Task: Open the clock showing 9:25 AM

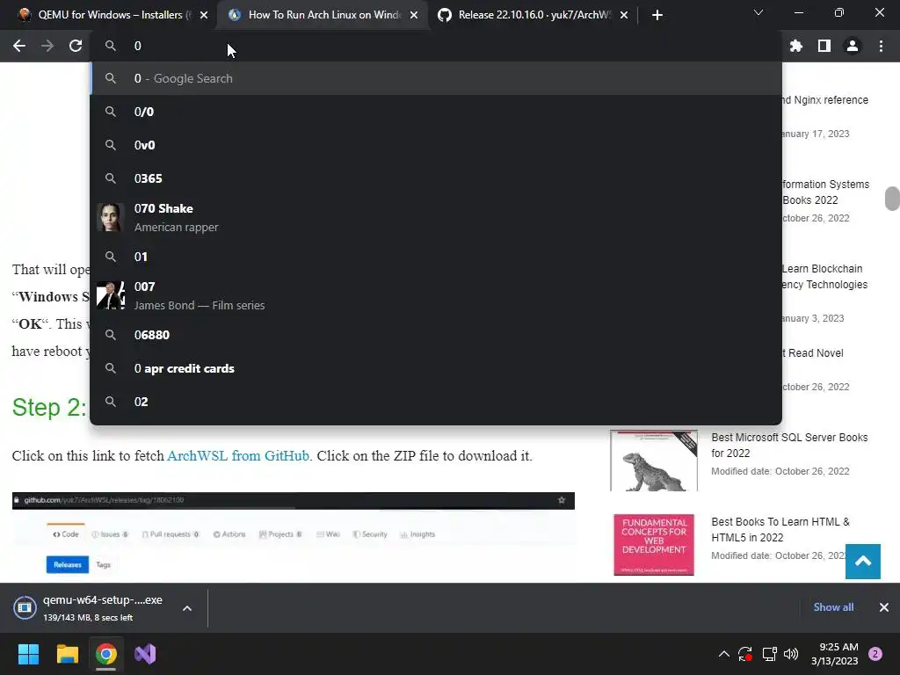Action: 835,654
